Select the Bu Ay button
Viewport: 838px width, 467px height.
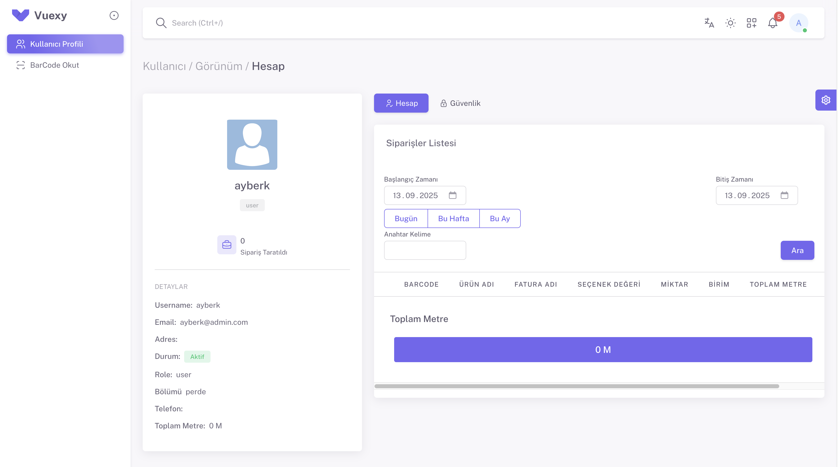pyautogui.click(x=500, y=218)
